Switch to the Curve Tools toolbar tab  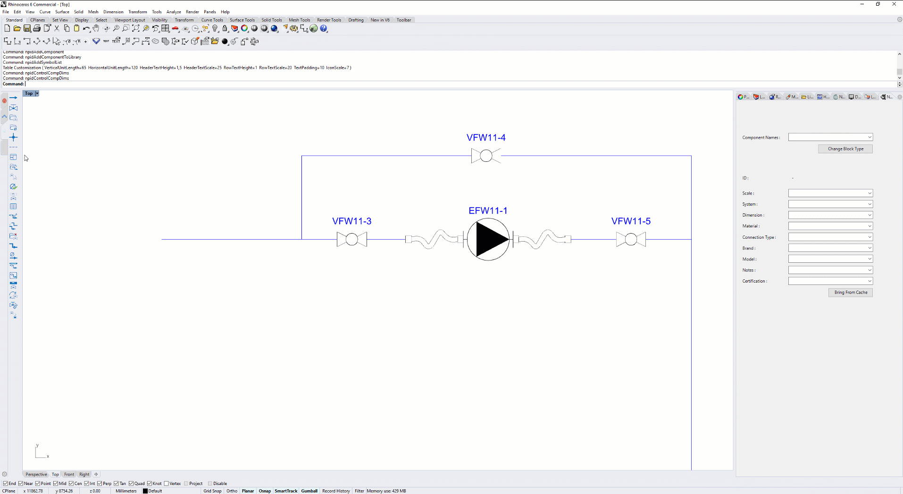point(212,20)
